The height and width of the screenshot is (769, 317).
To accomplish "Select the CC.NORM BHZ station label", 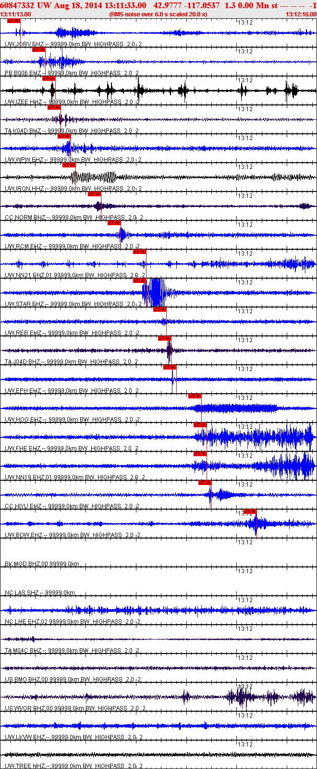I will [x=74, y=218].
